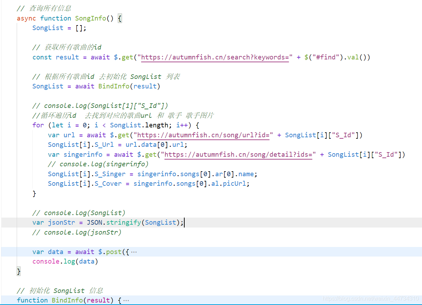Image resolution: width=422 pixels, height=305 pixels.
Task: Click 'function BindInfo(result)' declaration
Action: [65, 300]
